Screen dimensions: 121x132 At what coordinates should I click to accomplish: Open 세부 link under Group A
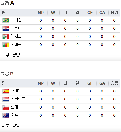tap(5, 55)
